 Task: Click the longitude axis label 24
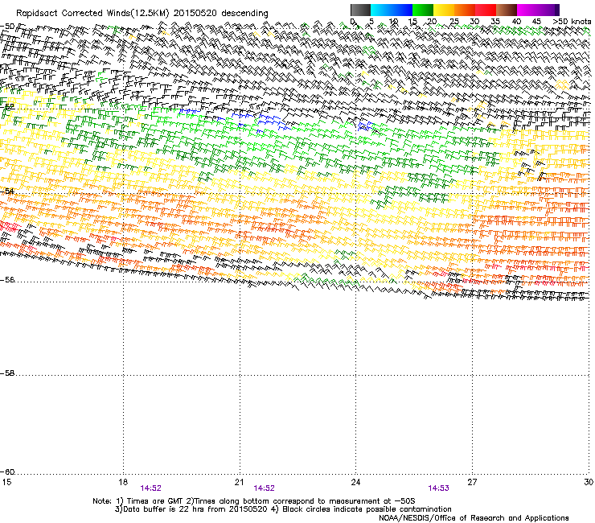point(355,482)
